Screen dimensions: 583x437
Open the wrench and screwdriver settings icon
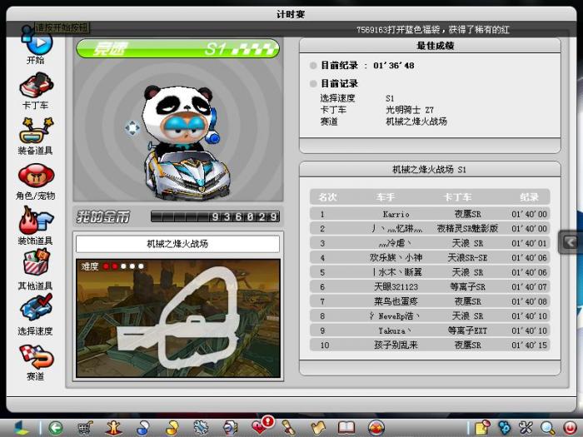(526, 428)
